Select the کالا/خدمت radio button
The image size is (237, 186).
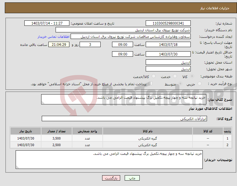point(153,76)
